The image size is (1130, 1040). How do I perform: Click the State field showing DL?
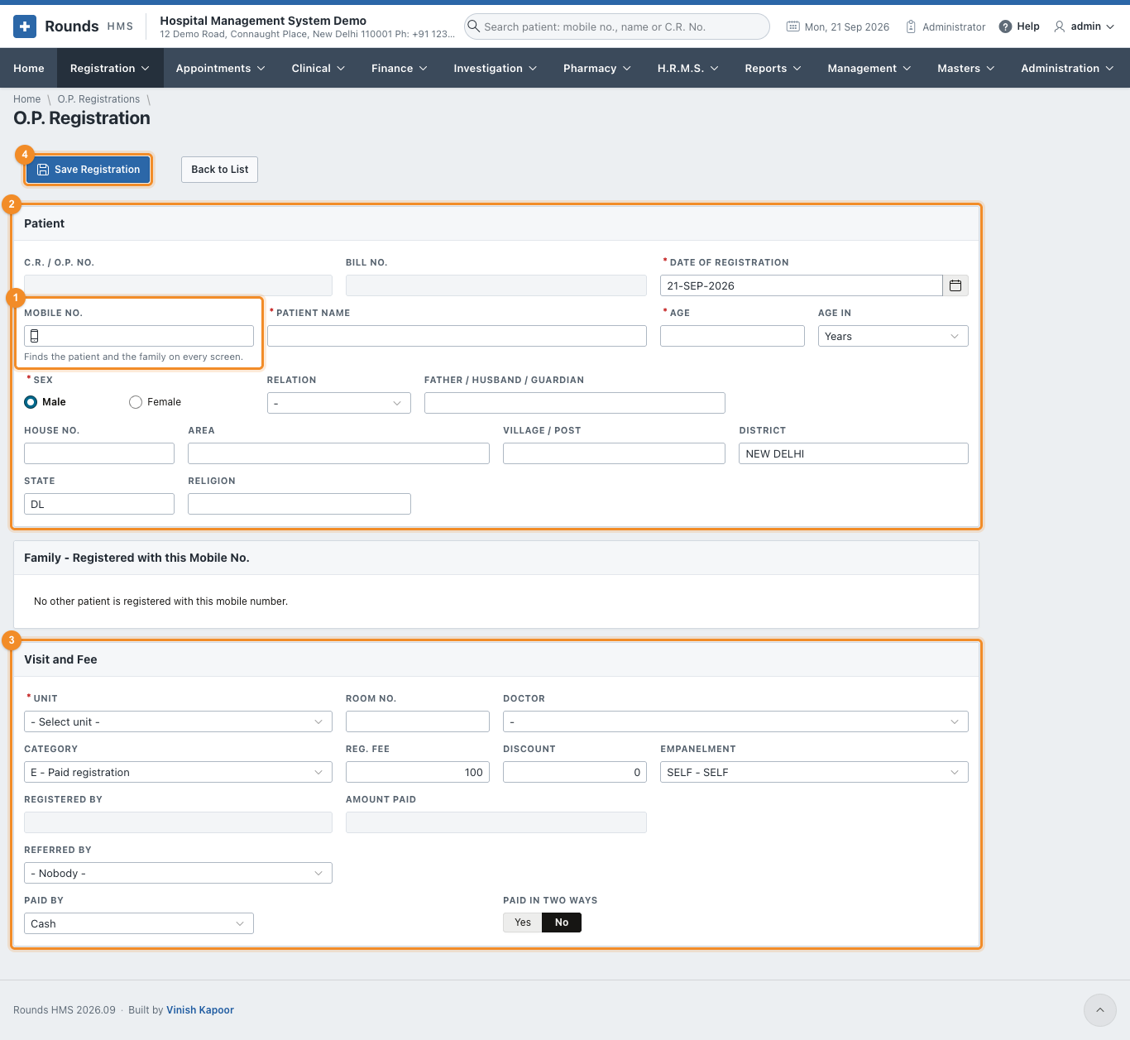[99, 504]
